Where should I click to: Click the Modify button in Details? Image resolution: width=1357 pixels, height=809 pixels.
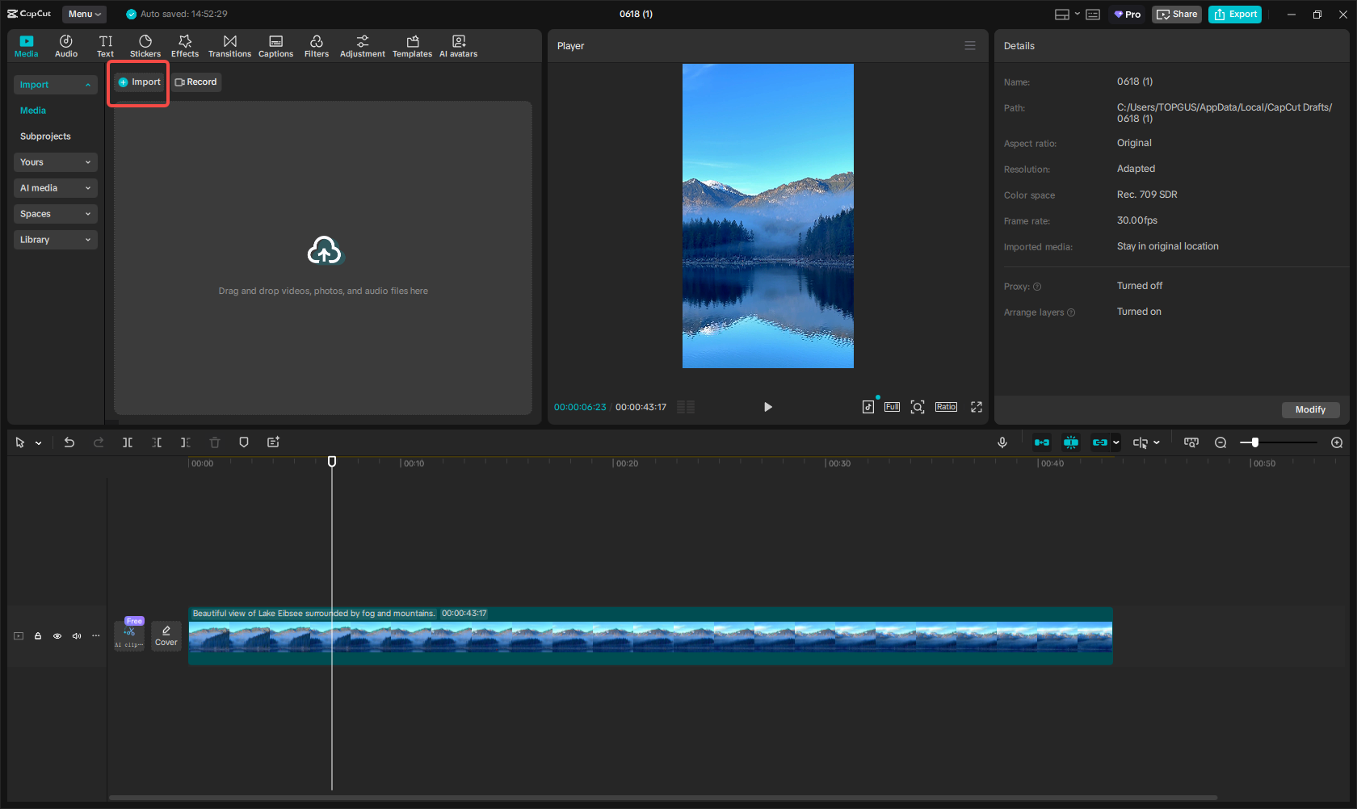(1310, 409)
